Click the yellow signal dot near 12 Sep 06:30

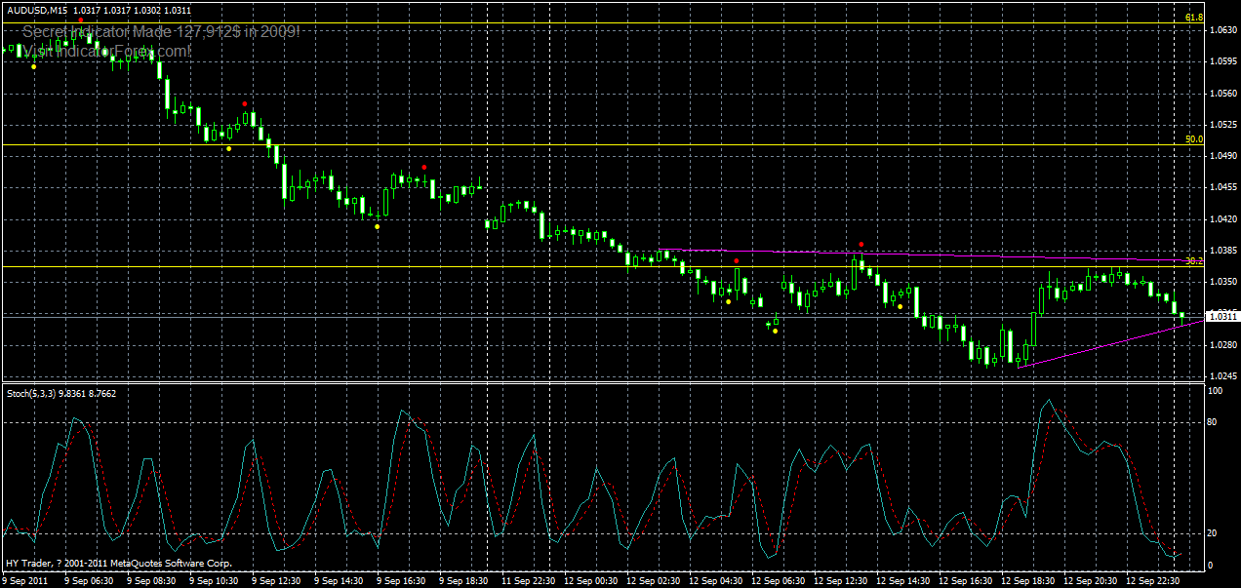tap(774, 331)
